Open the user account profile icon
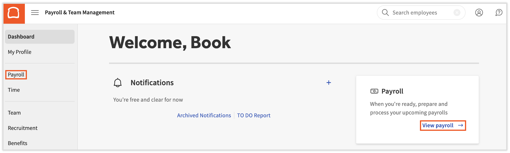510x153 pixels. pyautogui.click(x=479, y=13)
